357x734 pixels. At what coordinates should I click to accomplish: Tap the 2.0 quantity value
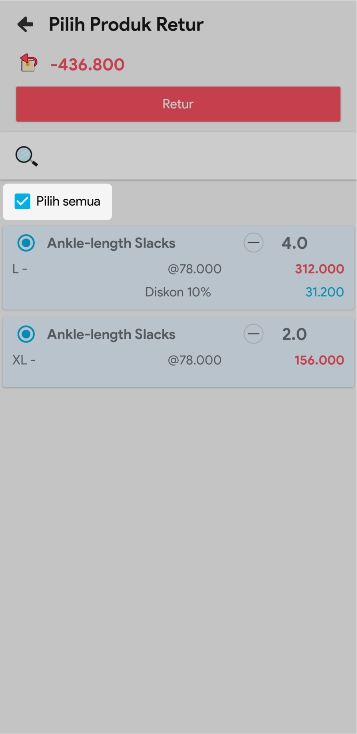(294, 334)
